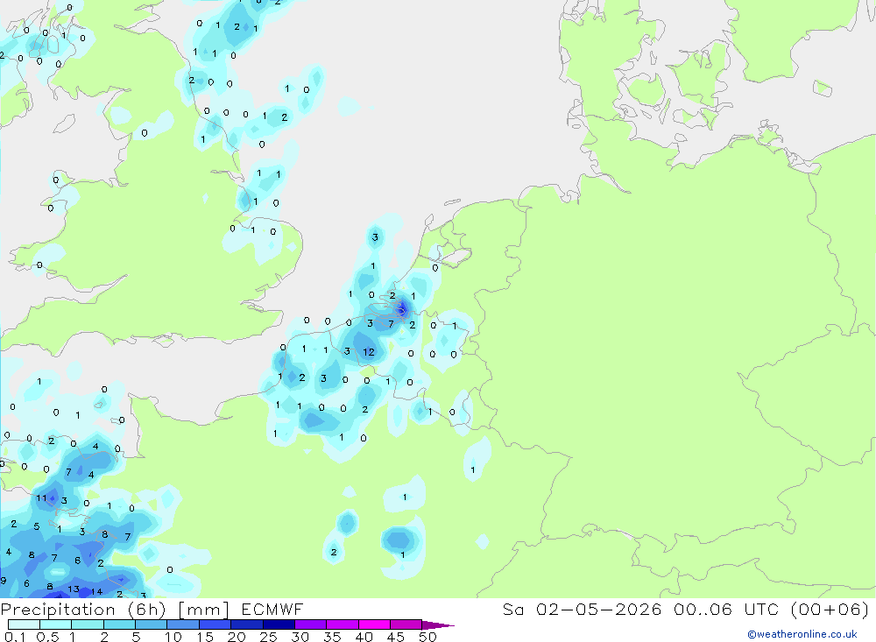The width and height of the screenshot is (876, 642).
Task: Select the 0.1–0.5 mm legend color swatch
Action: coord(24,624)
